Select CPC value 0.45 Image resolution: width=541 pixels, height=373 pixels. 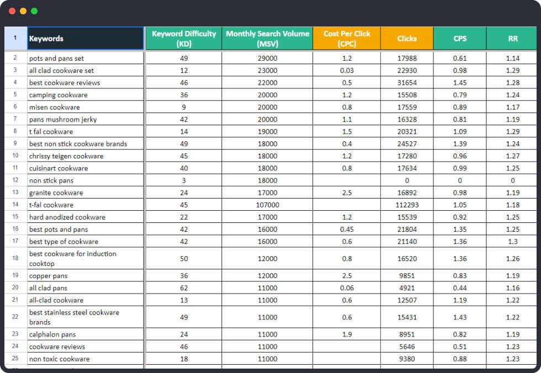point(347,229)
